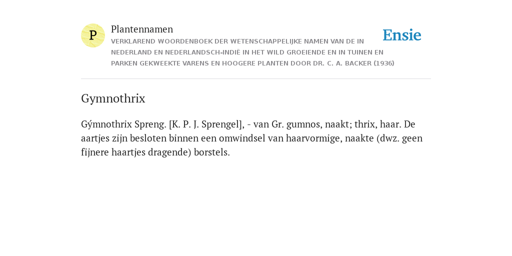The image size is (512, 256).
Task: Click the word borstels ending the definition
Action: [x=212, y=152]
